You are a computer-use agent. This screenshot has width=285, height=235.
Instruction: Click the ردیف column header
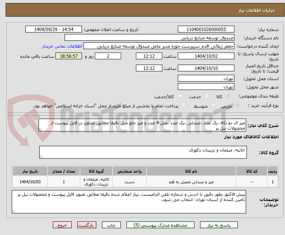coord(273,171)
